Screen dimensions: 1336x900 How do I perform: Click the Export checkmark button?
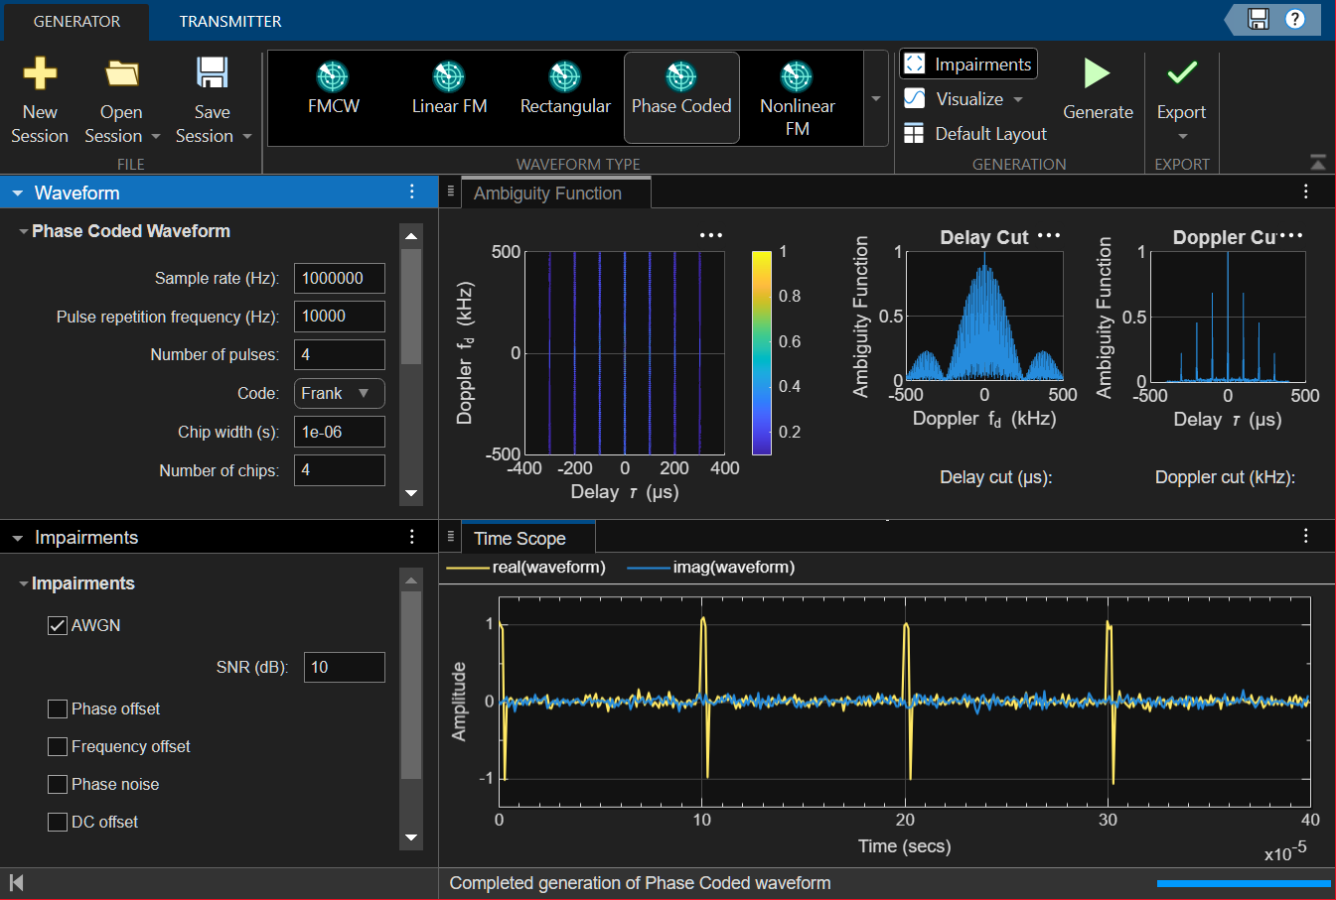[x=1181, y=74]
